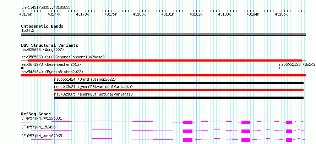Open the Cytogenetic Bands track heading
The height and width of the screenshot is (144, 316).
click(x=42, y=26)
